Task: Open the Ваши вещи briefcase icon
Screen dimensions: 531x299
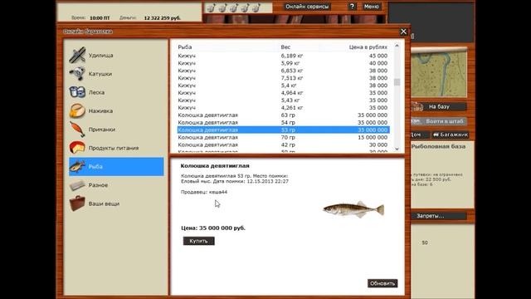Action: [77, 203]
